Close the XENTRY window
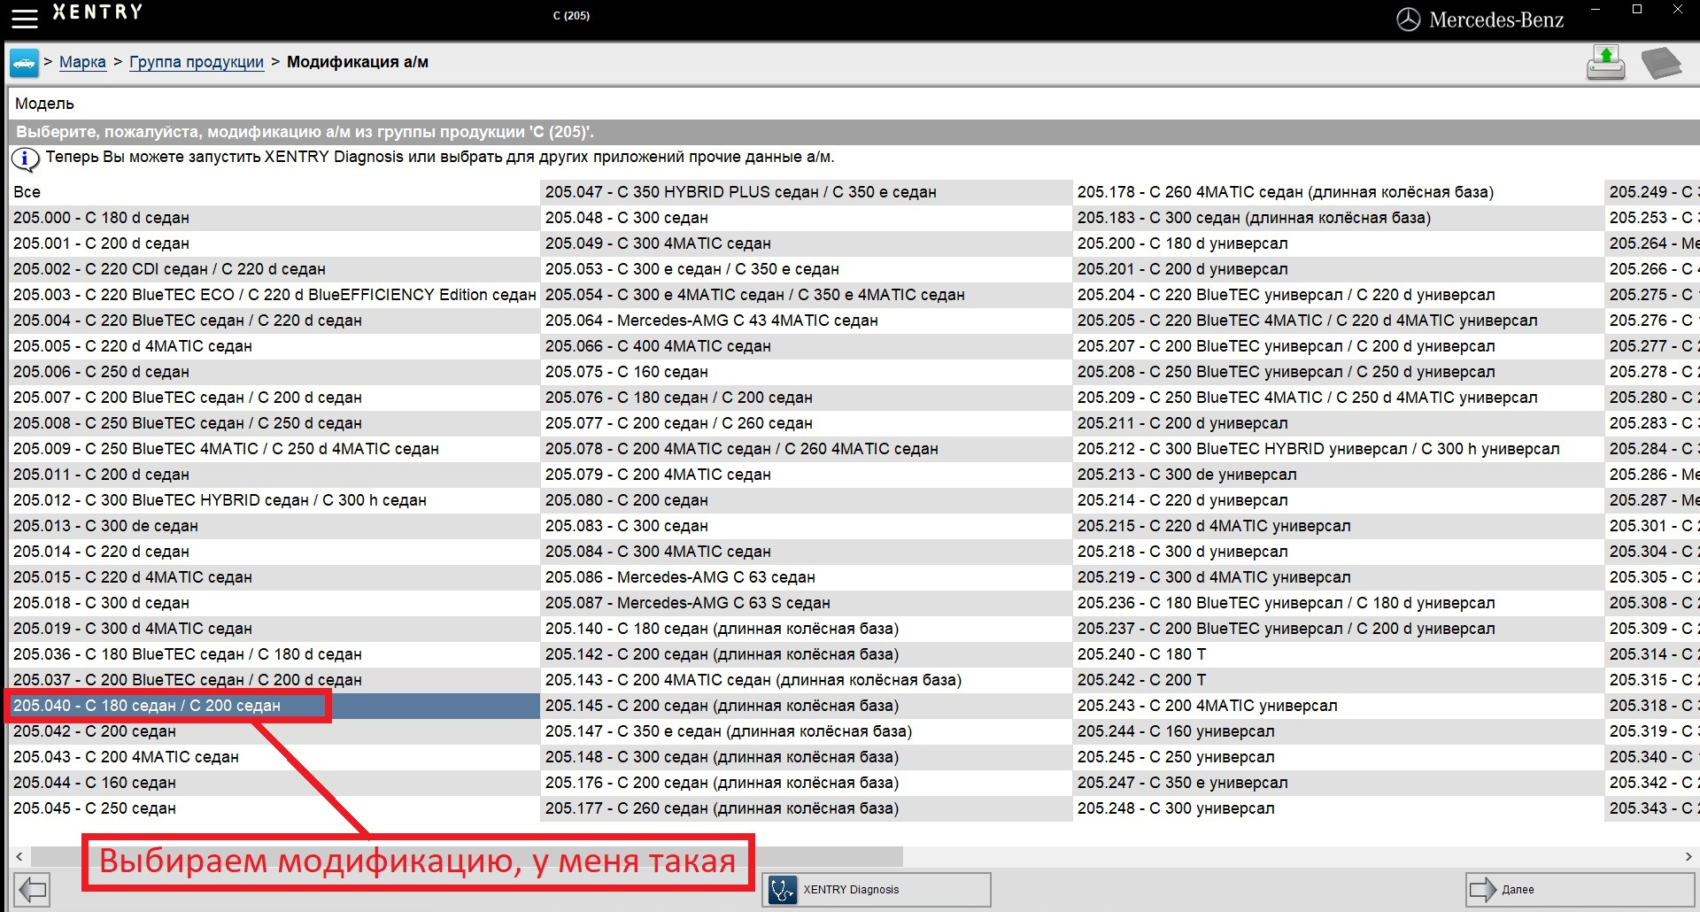 click(x=1678, y=9)
